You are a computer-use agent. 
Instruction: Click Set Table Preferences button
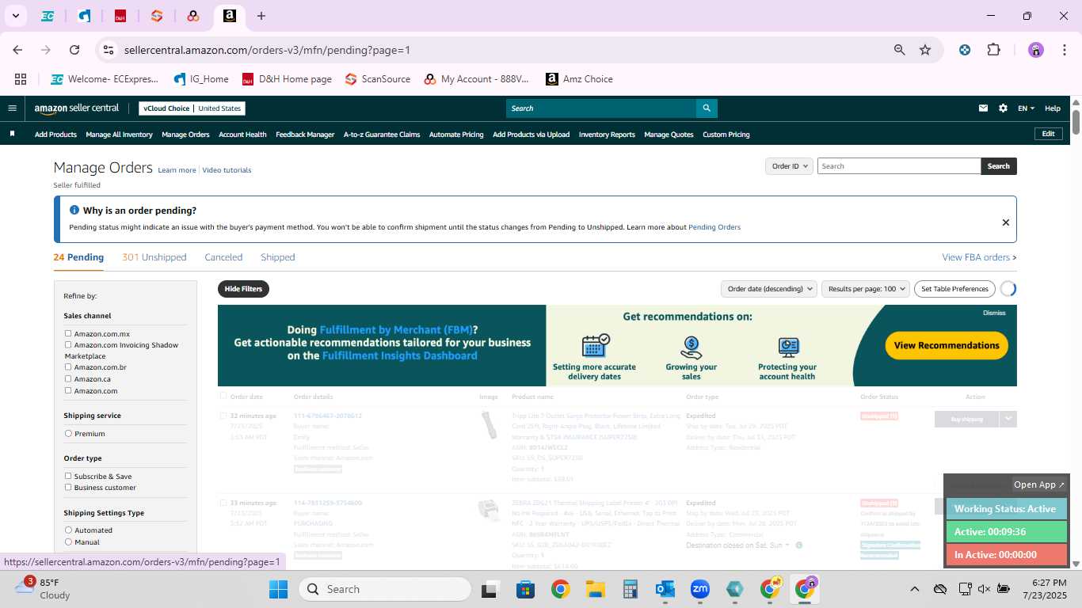pos(954,289)
